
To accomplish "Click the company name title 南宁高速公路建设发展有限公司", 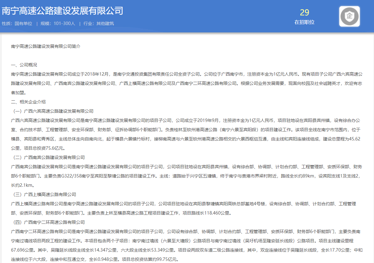I will (x=63, y=11).
